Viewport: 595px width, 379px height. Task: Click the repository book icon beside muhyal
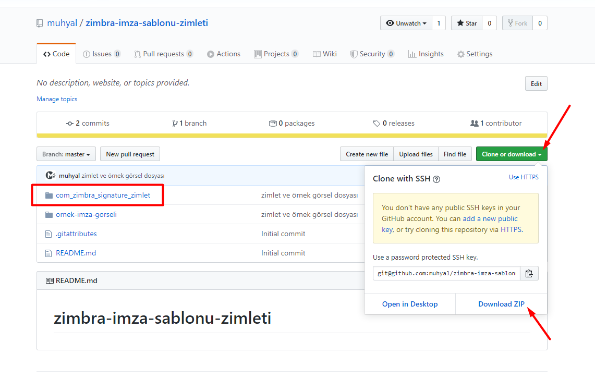click(40, 23)
